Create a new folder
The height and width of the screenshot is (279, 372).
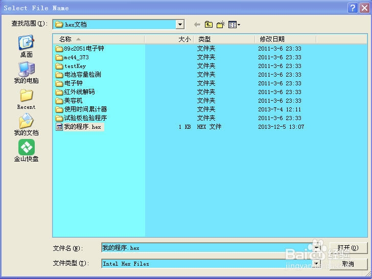(221, 25)
